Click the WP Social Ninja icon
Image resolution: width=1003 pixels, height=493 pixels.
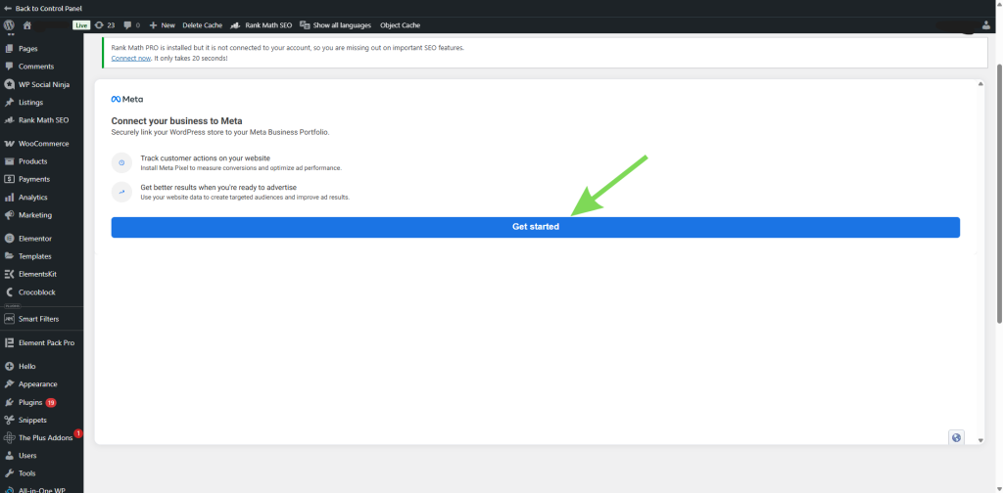[x=9, y=84]
